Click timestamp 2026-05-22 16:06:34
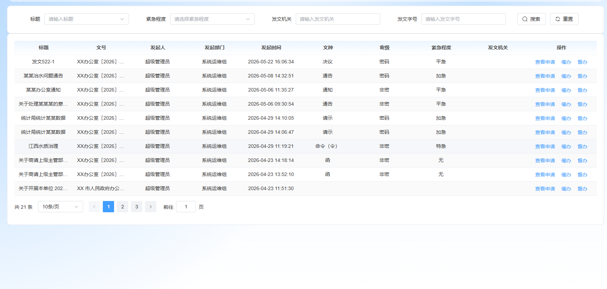Image resolution: width=607 pixels, height=289 pixels. pyautogui.click(x=271, y=62)
